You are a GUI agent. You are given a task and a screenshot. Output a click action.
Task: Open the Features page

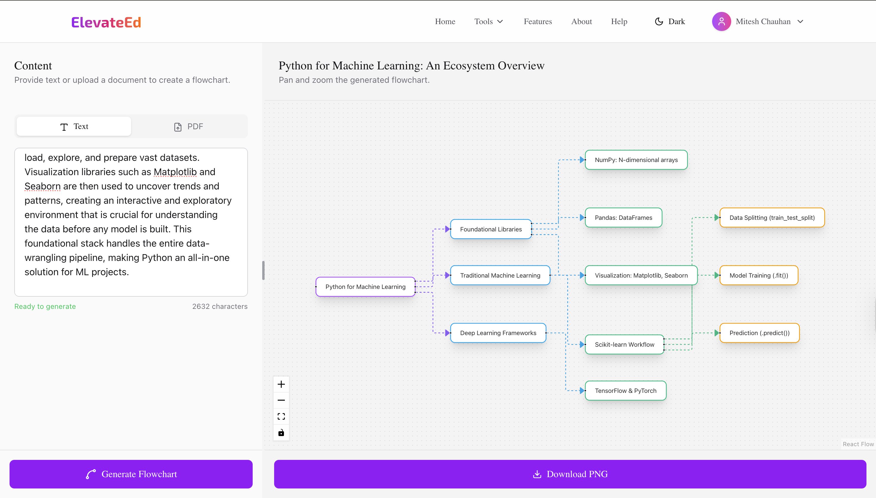coord(538,21)
